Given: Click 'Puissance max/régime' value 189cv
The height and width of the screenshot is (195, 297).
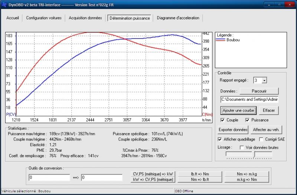Looking at the screenshot, I should pyautogui.click(x=72, y=134).
